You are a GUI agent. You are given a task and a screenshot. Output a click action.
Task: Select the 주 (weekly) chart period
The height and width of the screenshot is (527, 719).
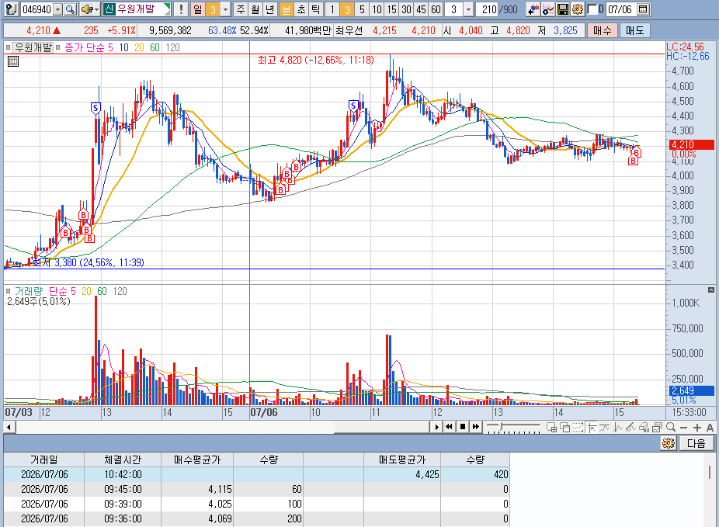click(241, 9)
